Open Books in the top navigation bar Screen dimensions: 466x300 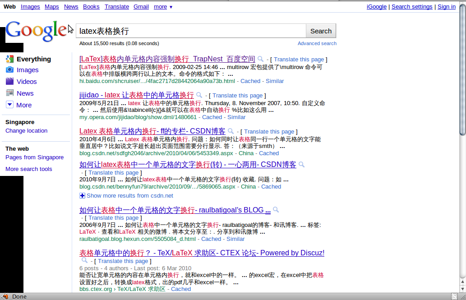[91, 6]
